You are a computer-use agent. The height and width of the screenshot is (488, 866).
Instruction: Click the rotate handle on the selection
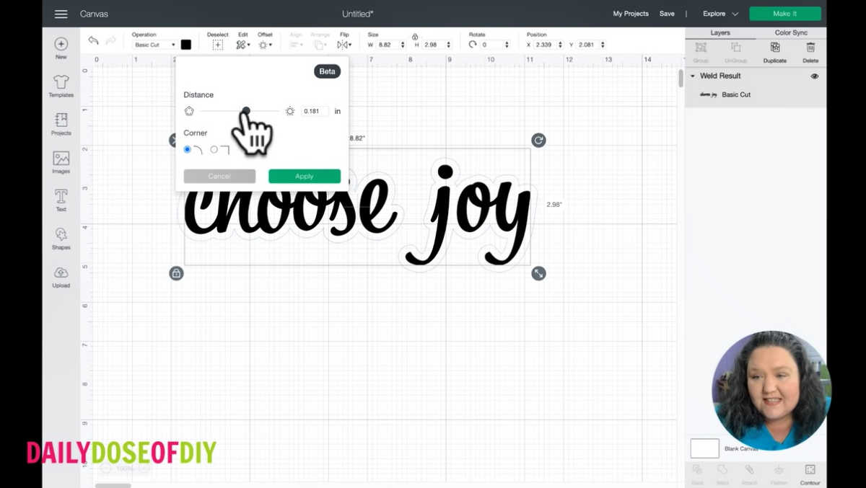tap(538, 140)
